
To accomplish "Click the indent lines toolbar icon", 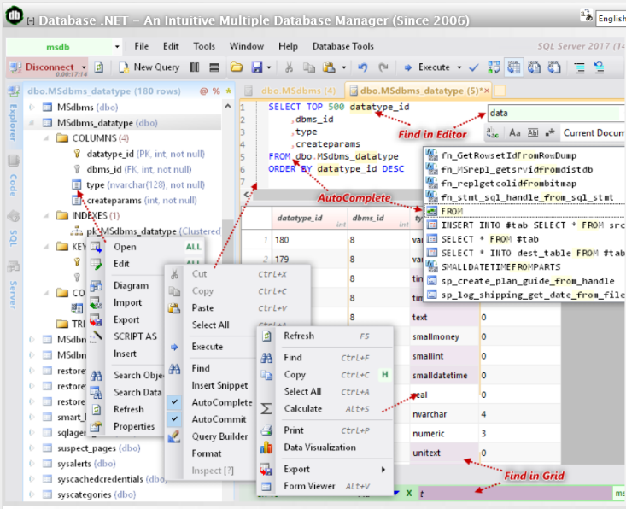I will click(x=579, y=67).
